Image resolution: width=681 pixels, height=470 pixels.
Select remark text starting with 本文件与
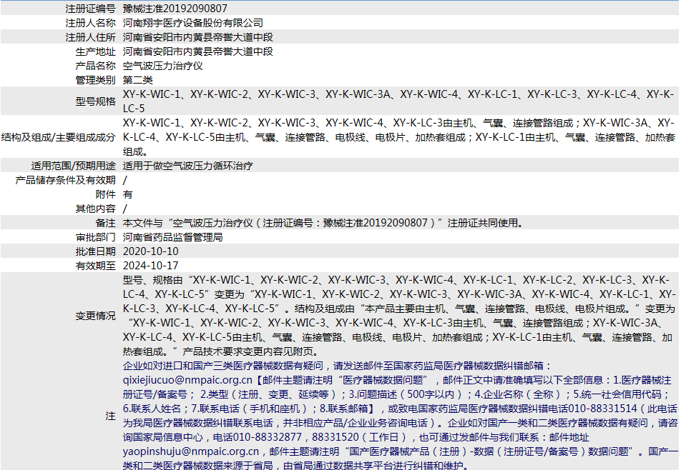[x=323, y=224]
